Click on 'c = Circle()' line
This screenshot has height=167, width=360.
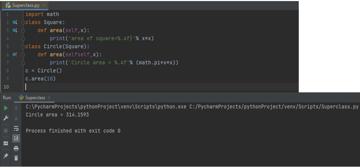(44, 71)
